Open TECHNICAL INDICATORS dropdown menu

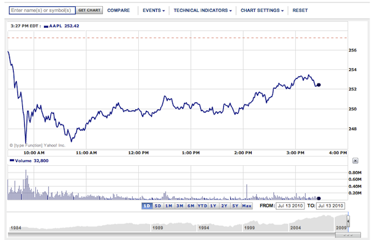tap(203, 11)
